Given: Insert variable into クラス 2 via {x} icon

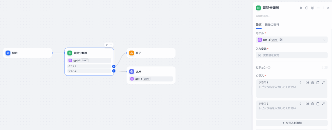Looking at the screenshot, I should pyautogui.click(x=307, y=104).
